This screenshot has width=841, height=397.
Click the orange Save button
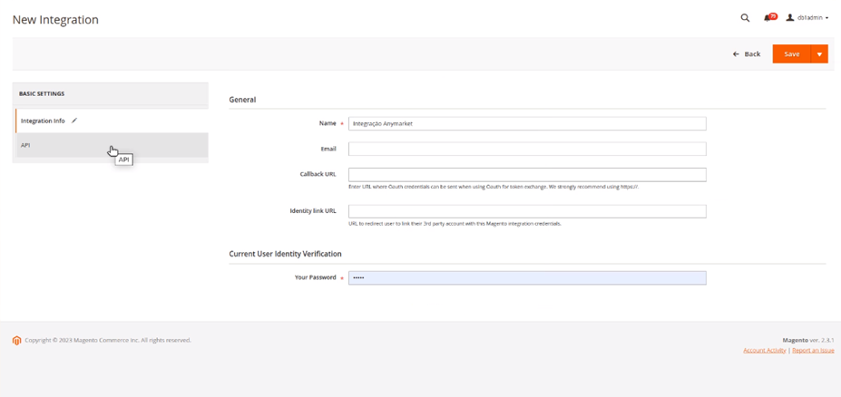tap(792, 54)
